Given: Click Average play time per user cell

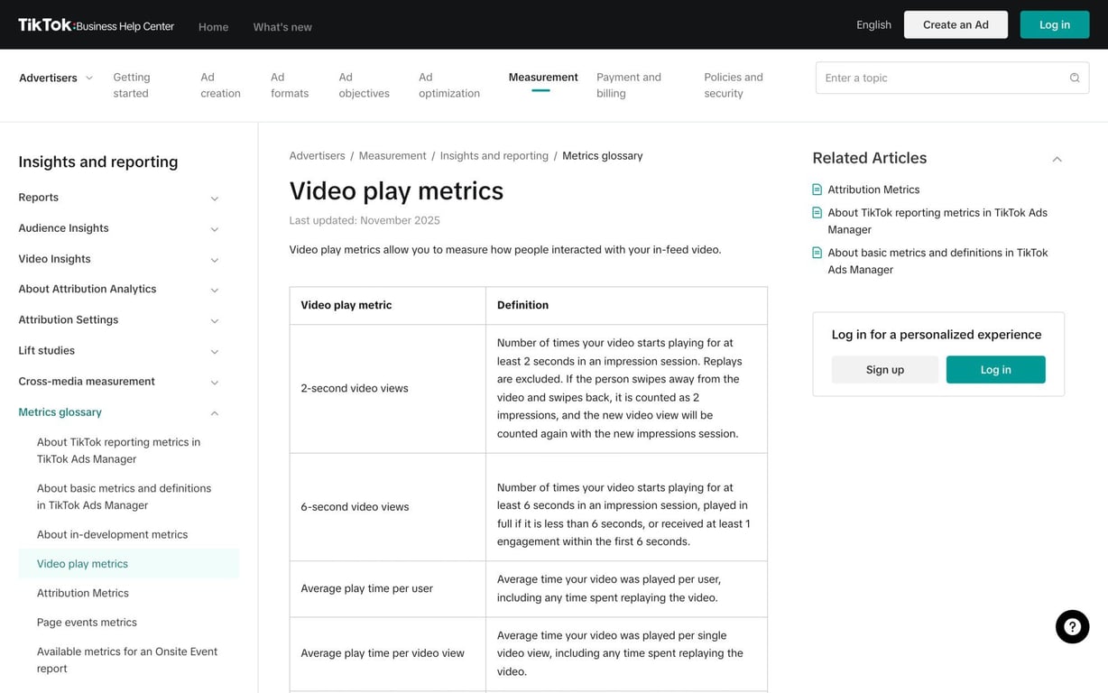Looking at the screenshot, I should [387, 588].
